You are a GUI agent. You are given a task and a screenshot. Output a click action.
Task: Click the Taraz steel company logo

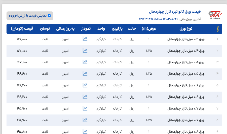pyautogui.click(x=214, y=15)
